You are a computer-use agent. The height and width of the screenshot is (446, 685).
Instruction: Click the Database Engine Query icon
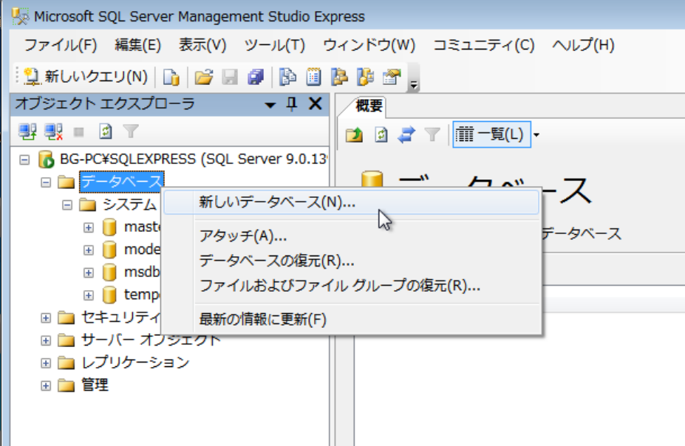tap(171, 77)
